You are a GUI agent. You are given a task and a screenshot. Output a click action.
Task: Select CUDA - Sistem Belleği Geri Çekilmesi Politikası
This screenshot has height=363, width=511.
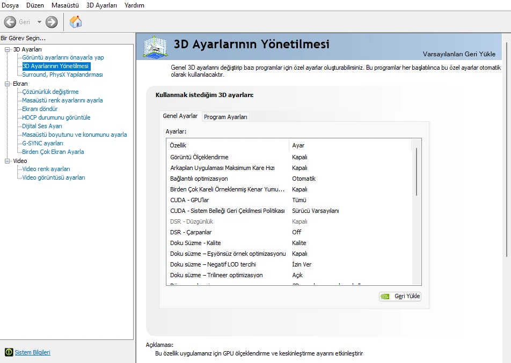[x=289, y=211]
